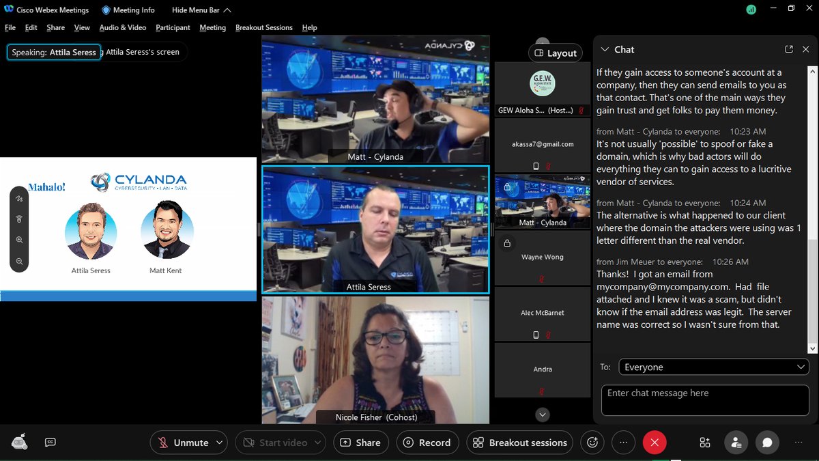Image resolution: width=819 pixels, height=461 pixels.
Task: Zoom in on the shared screen
Action: 19,240
